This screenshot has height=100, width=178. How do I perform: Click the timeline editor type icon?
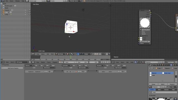pos(33,62)
